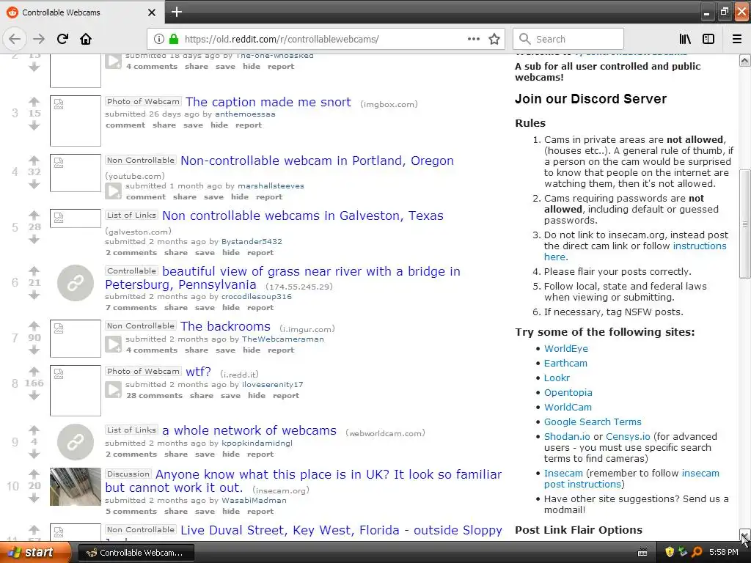Image resolution: width=751 pixels, height=563 pixels.
Task: Reload the page with the refresh icon
Action: tap(62, 39)
